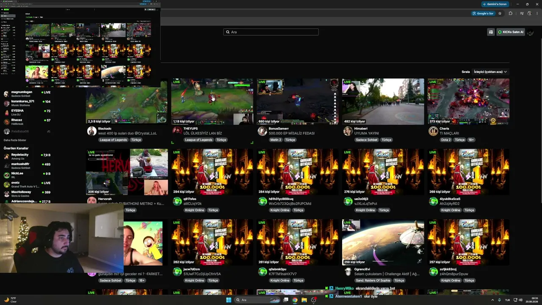Open Cheris channel avatar
Image resolution: width=542 pixels, height=305 pixels.
point(433,131)
